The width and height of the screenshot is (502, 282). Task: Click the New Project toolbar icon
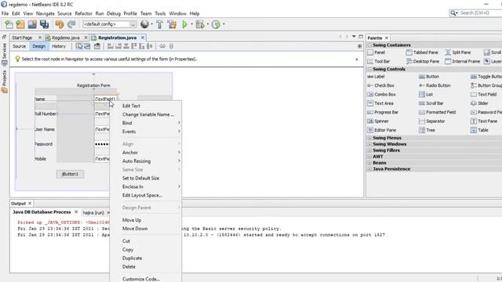(20, 24)
